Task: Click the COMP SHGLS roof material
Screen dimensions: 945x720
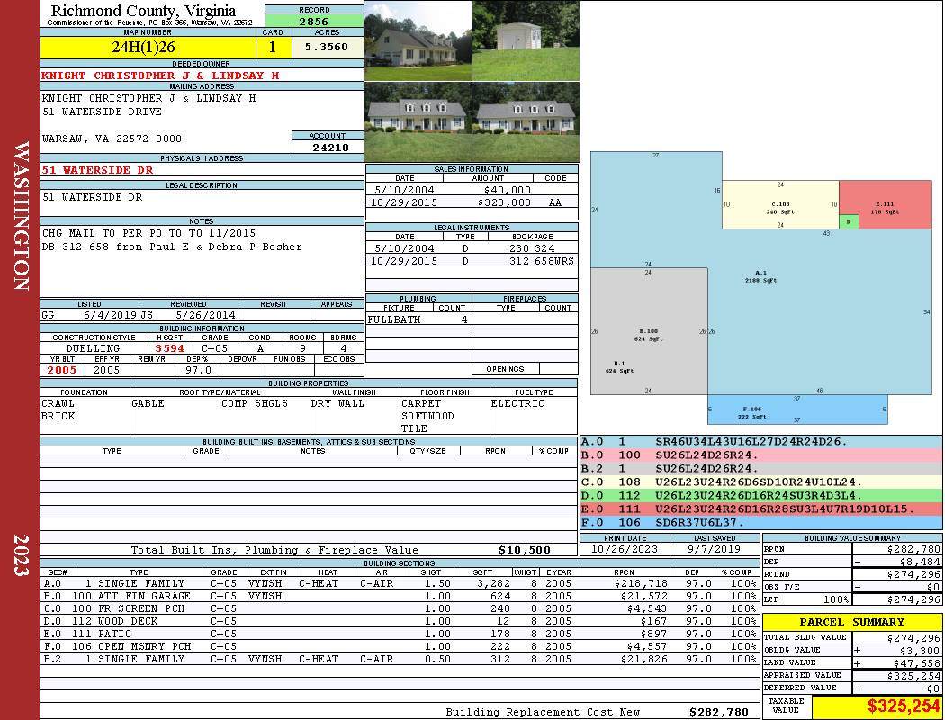Action: click(255, 403)
